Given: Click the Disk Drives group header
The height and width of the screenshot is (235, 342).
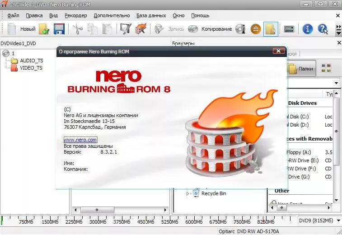Looking at the screenshot, I should [302, 103].
